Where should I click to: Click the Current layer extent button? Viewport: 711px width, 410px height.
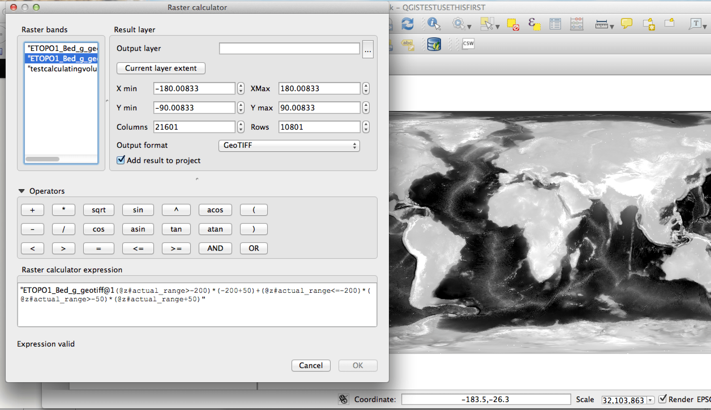[161, 68]
